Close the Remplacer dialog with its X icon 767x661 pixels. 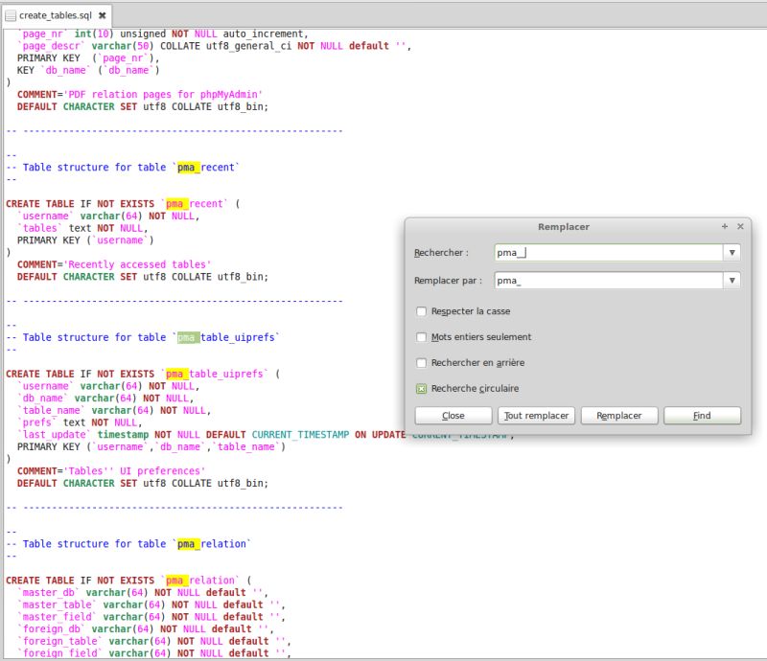(x=741, y=227)
